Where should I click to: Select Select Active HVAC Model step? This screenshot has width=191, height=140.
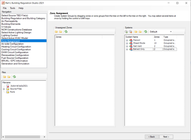[24, 38]
